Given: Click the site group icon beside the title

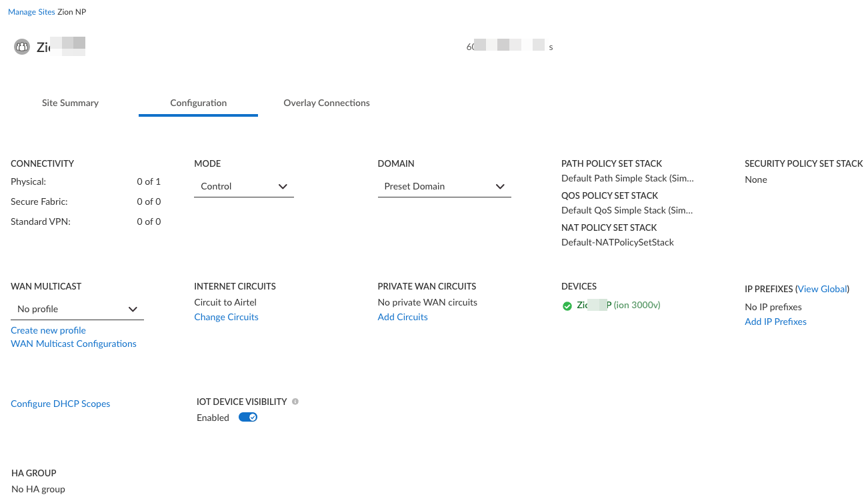Looking at the screenshot, I should click(22, 47).
